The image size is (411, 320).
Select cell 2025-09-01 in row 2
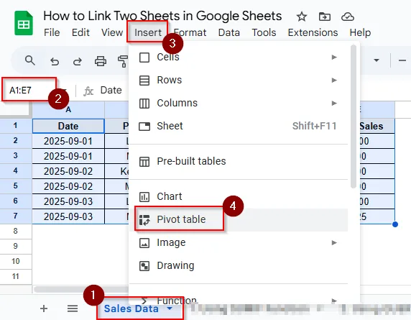pyautogui.click(x=68, y=142)
